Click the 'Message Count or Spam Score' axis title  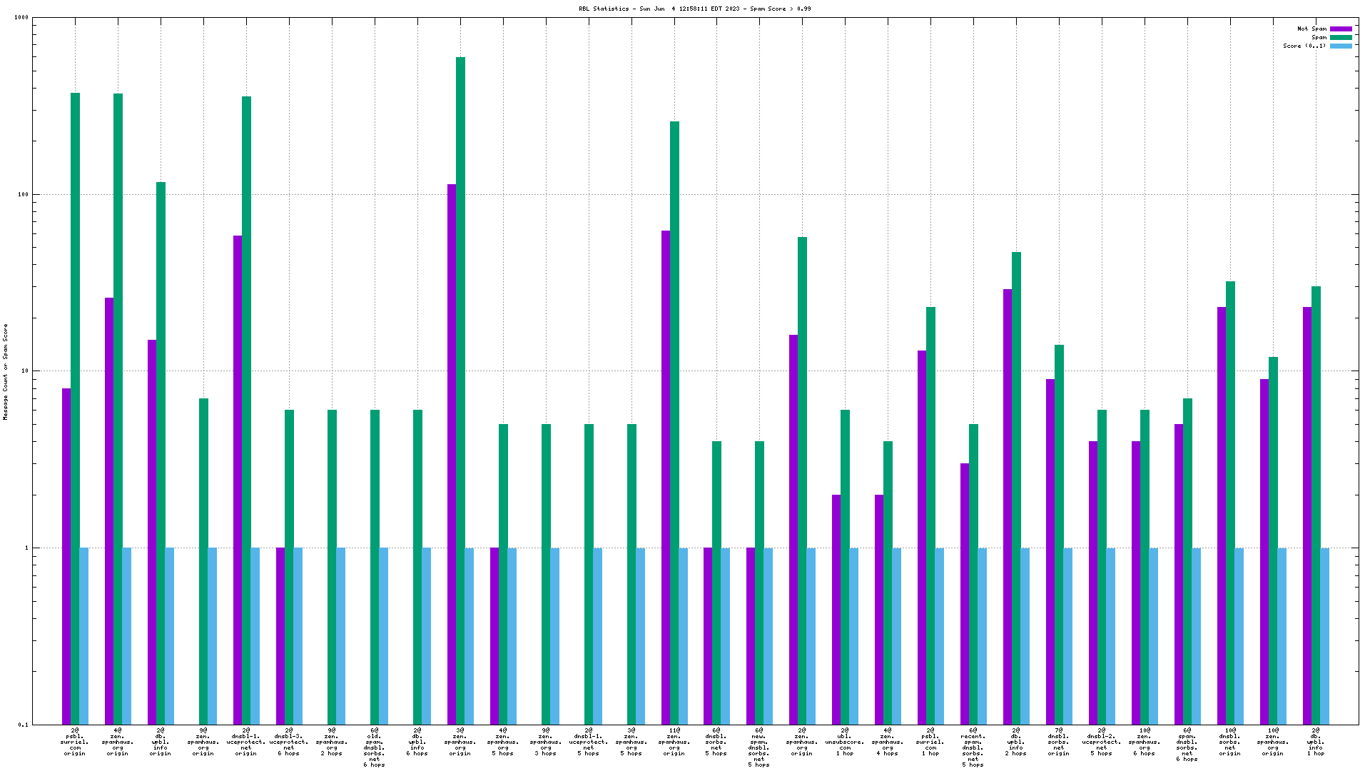6,371
